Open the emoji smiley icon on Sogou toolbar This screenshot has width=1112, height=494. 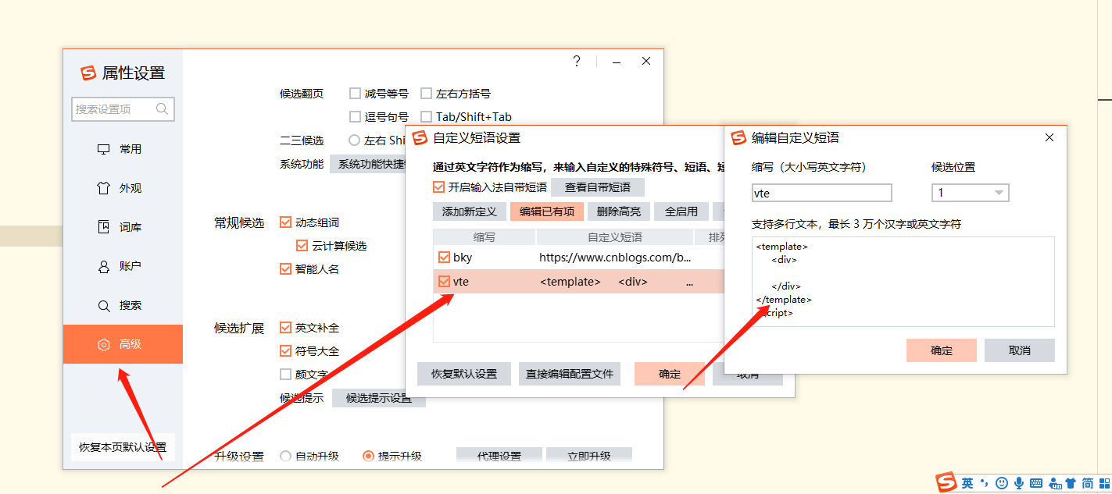point(1002,483)
